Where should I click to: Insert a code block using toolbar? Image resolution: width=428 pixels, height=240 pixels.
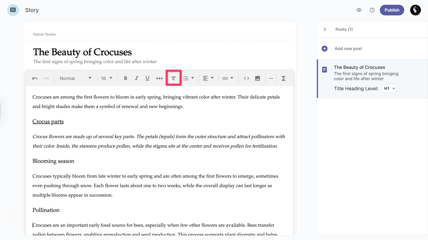246,79
